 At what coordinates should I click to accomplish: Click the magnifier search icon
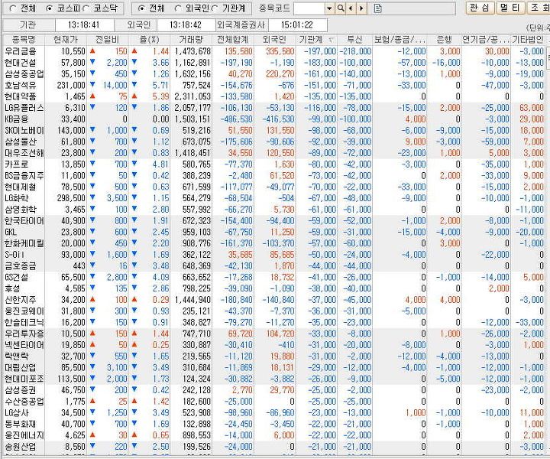[x=340, y=8]
